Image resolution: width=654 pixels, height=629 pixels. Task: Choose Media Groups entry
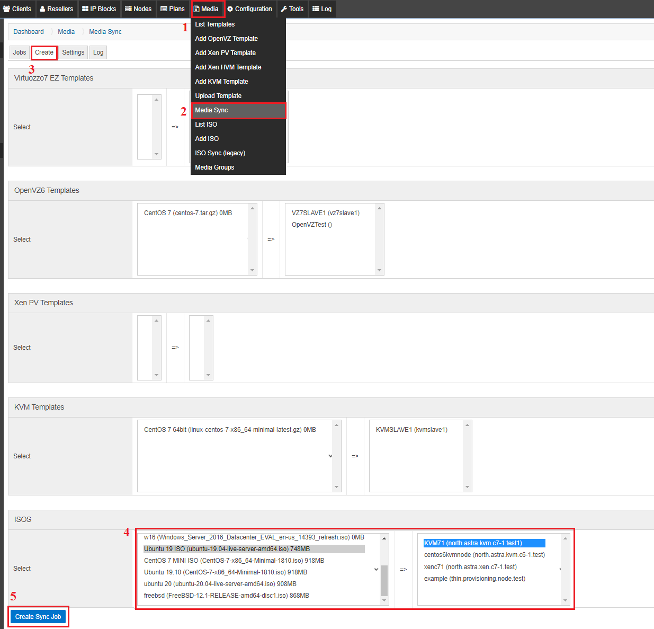238,167
